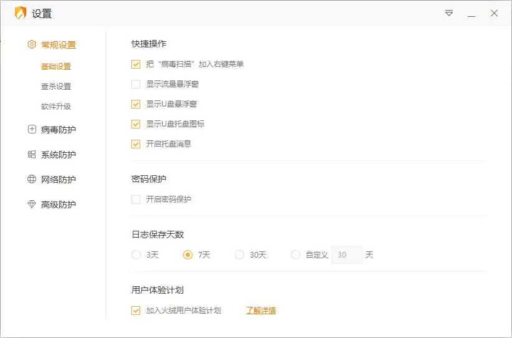Viewport: 512px width, 338px height.
Task: Click the gear icon beside 常规设置
Action: click(32, 44)
